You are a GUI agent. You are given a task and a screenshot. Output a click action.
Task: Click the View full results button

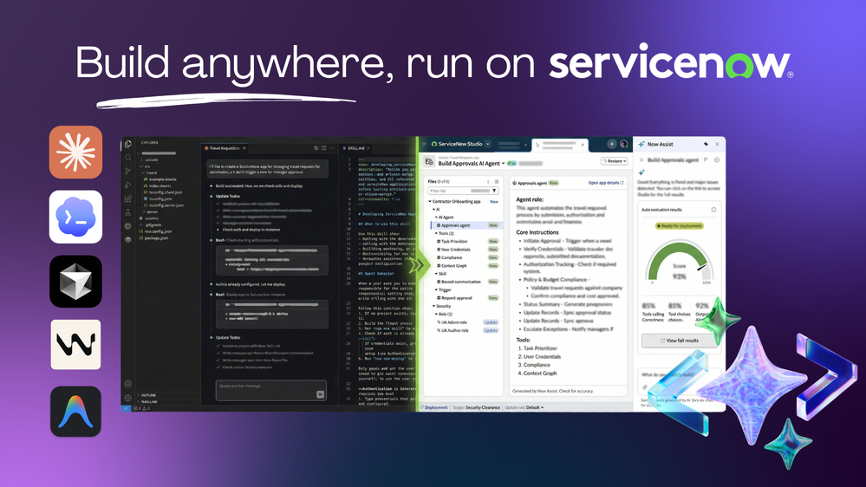[x=680, y=341]
